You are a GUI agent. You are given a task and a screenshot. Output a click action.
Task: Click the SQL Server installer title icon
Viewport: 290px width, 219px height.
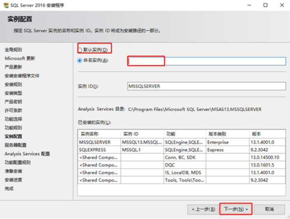6,5
